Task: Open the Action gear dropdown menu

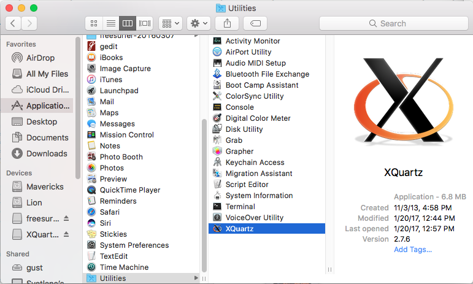Action: [x=199, y=23]
